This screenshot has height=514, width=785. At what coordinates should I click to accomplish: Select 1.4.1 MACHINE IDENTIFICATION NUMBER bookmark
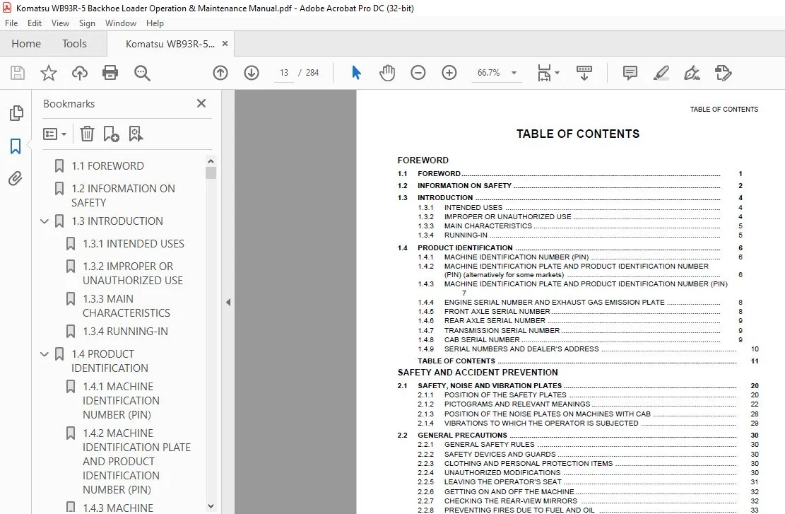click(121, 400)
